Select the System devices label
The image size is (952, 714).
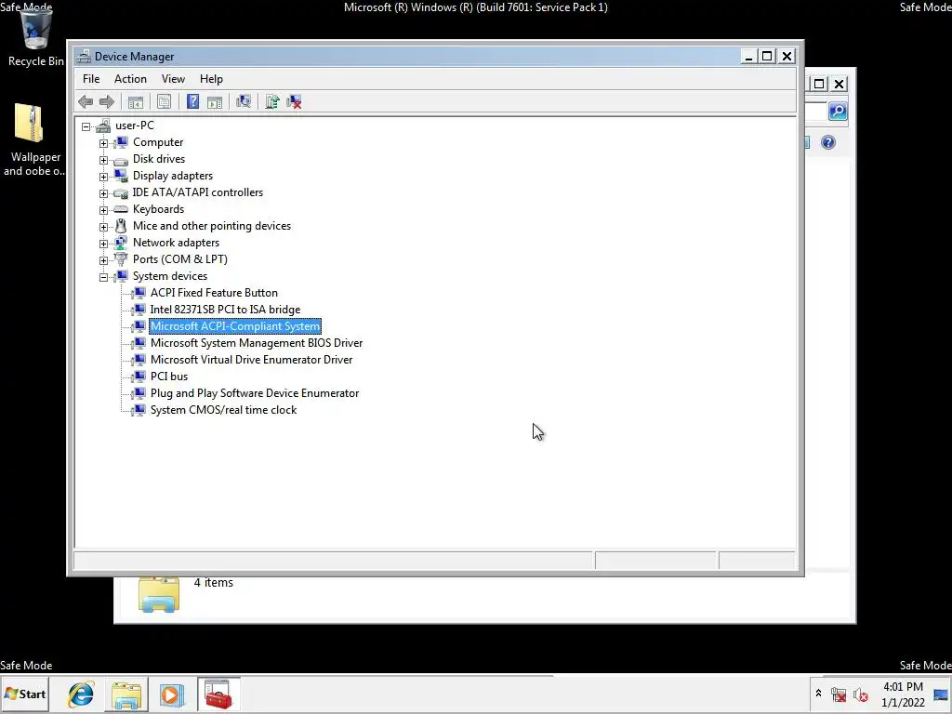(x=170, y=275)
